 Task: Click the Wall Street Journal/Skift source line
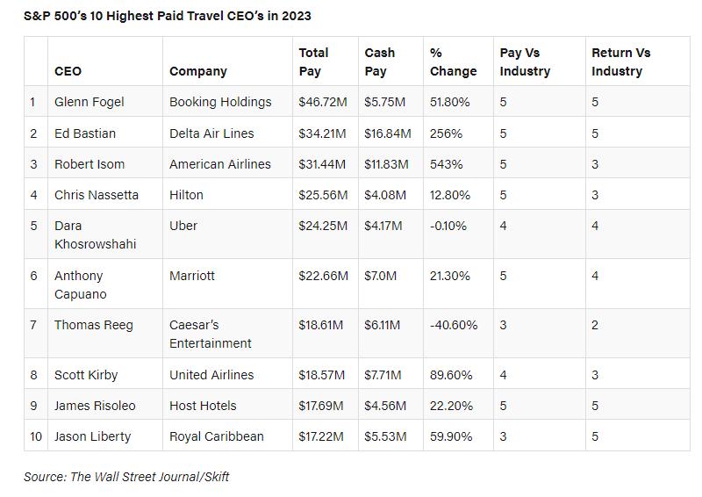click(x=126, y=477)
